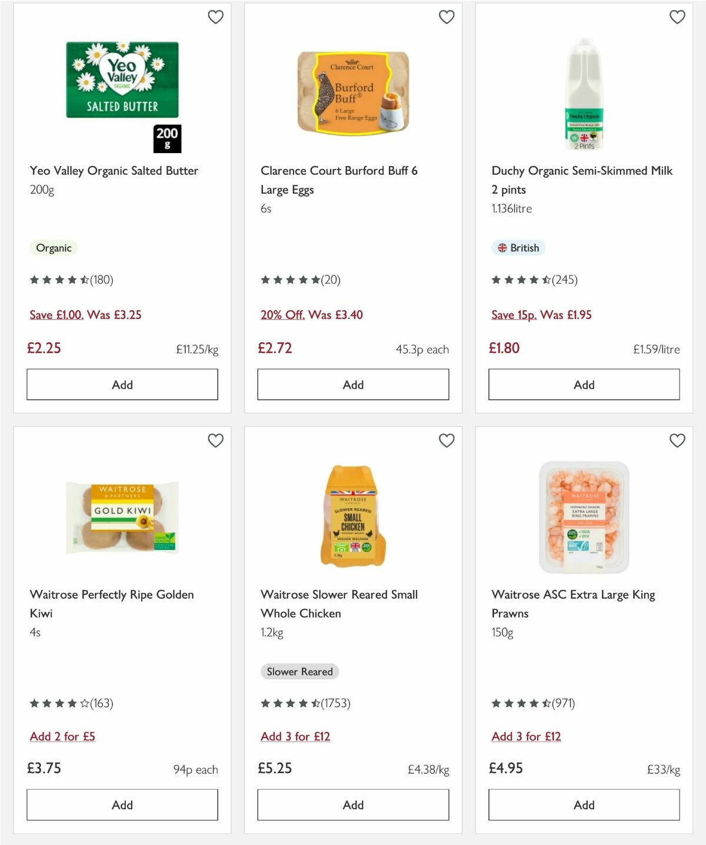Favourite the Yeo Valley Salted Butter heart icon
This screenshot has height=845, width=706.
[x=216, y=17]
